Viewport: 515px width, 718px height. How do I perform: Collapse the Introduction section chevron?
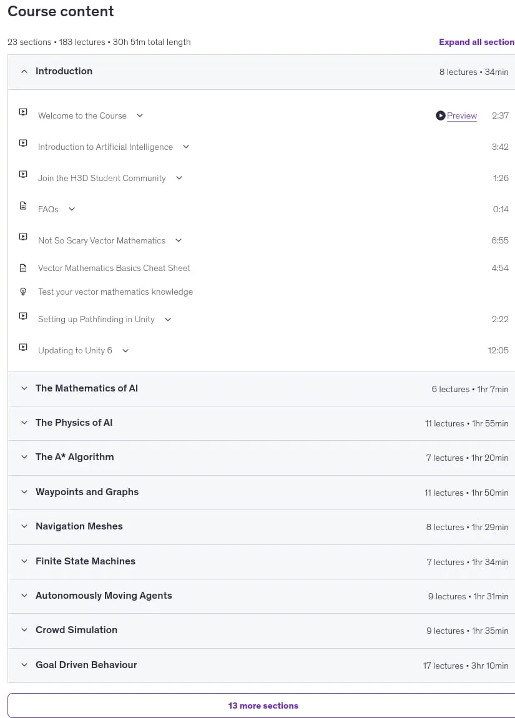click(24, 71)
